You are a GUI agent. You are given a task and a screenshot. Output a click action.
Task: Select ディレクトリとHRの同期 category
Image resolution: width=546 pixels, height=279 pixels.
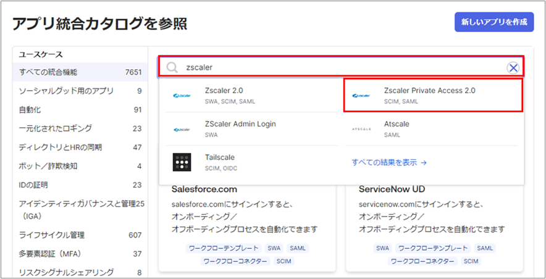[x=80, y=147]
